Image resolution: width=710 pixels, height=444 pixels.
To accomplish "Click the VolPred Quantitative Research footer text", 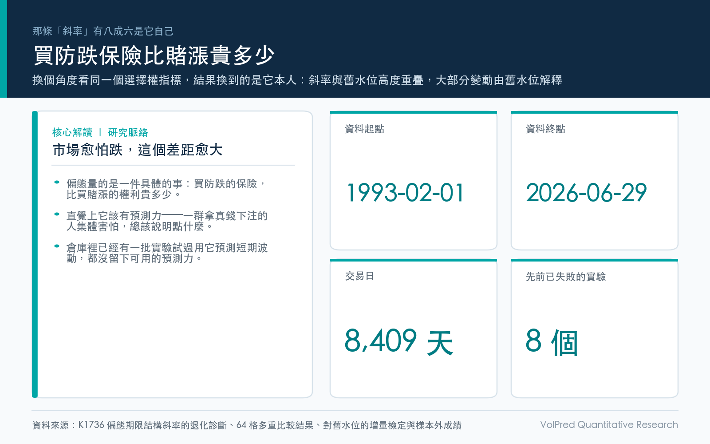I will (x=609, y=425).
